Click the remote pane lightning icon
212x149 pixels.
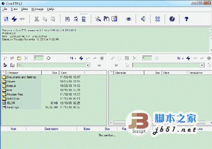click(x=188, y=58)
